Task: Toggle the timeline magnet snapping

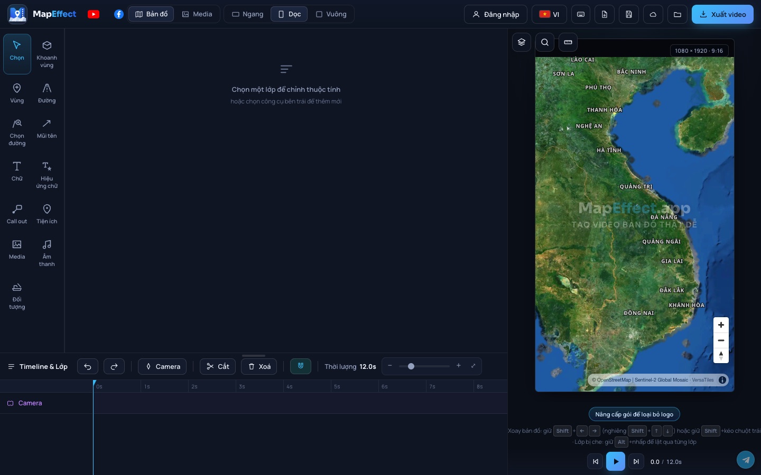Action: coord(301,366)
